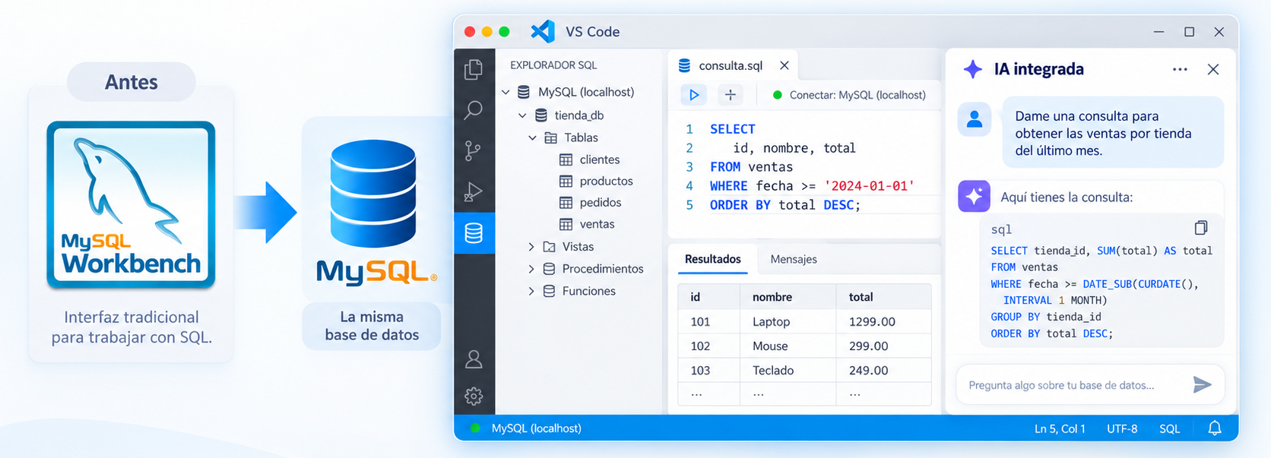
Task: Send the chat message arrow
Action: click(1202, 384)
